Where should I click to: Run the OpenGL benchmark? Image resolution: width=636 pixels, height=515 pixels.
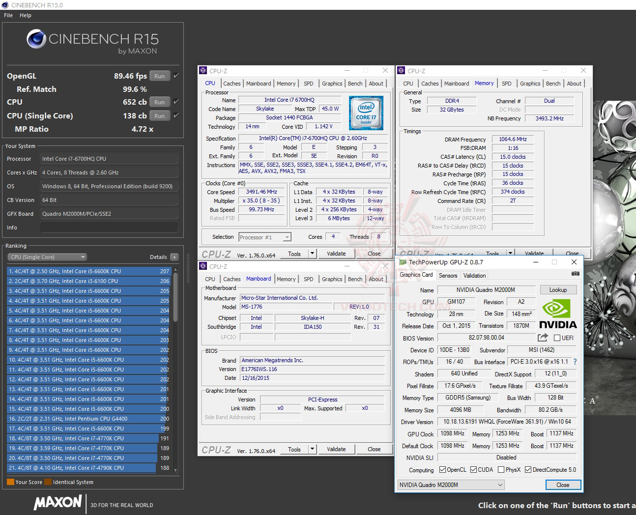(x=159, y=76)
